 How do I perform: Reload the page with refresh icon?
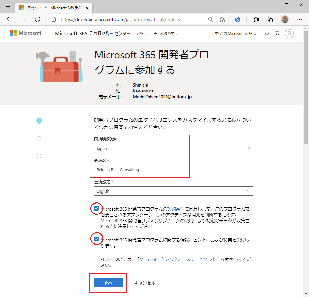(x=38, y=19)
